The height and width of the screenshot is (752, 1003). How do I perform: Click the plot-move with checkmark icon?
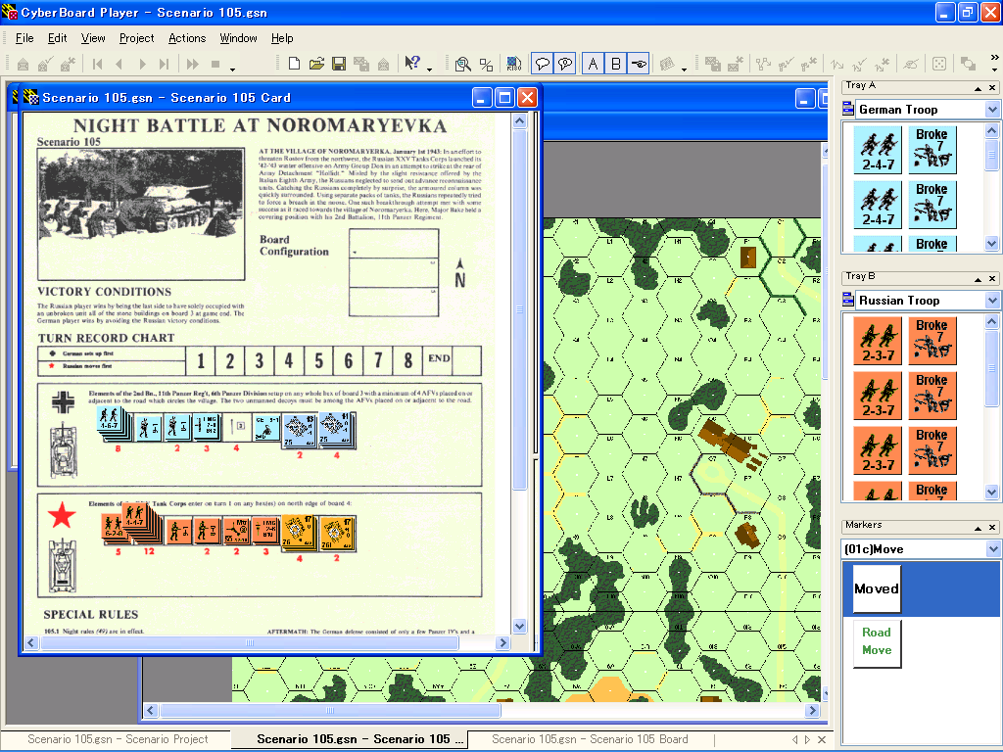[787, 64]
